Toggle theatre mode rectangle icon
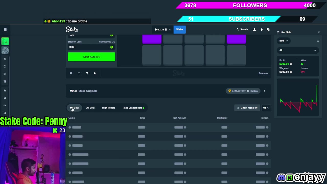This screenshot has width=327, height=184. 79,73
